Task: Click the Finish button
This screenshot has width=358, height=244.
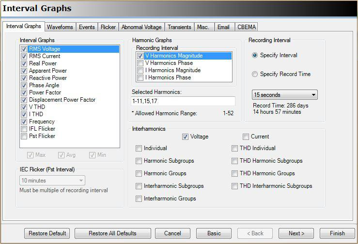Action: coord(337,233)
